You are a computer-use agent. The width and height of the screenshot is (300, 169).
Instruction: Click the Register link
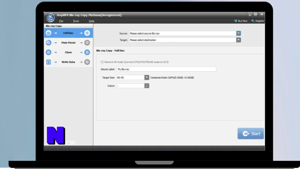point(258,21)
